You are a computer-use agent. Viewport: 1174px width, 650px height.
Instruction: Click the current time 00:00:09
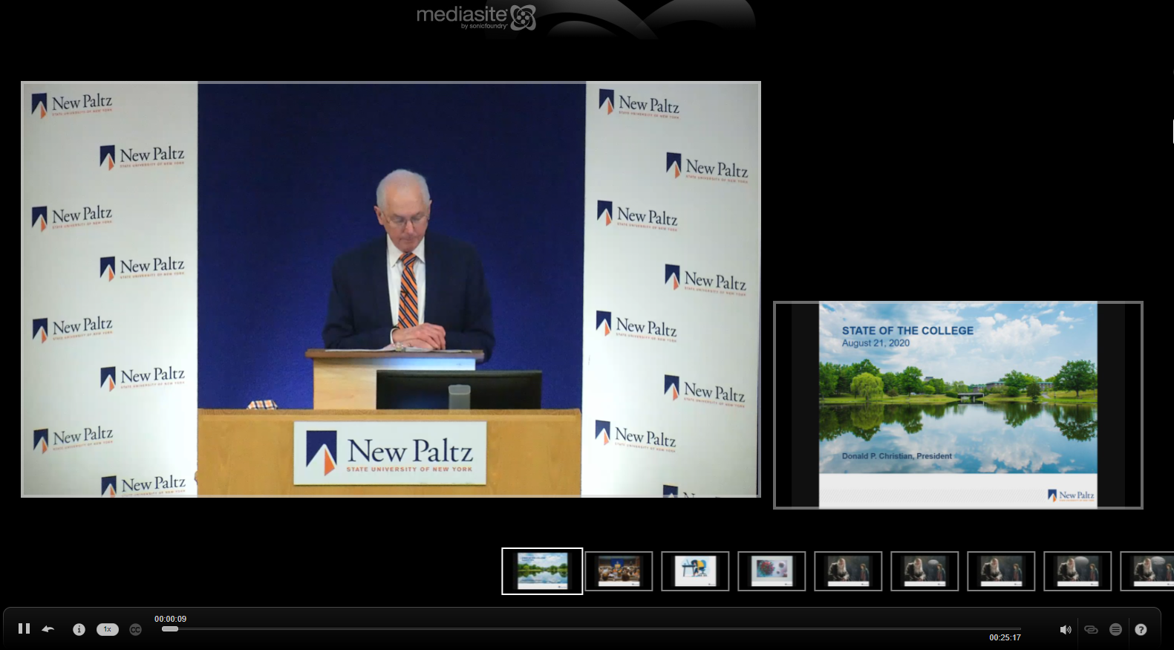pos(170,619)
